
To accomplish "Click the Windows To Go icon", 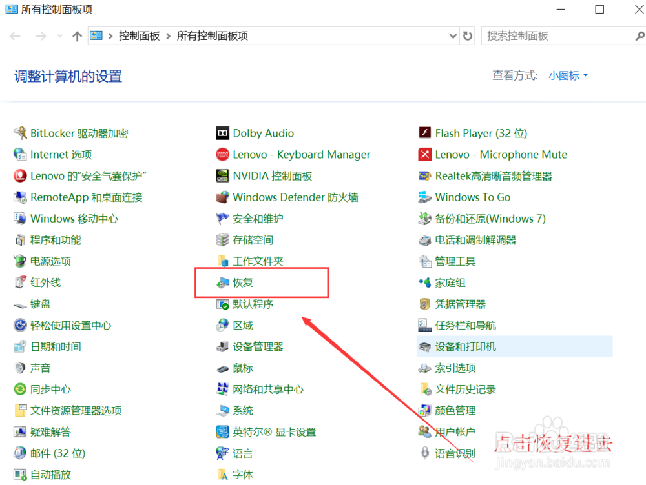I will tap(425, 197).
